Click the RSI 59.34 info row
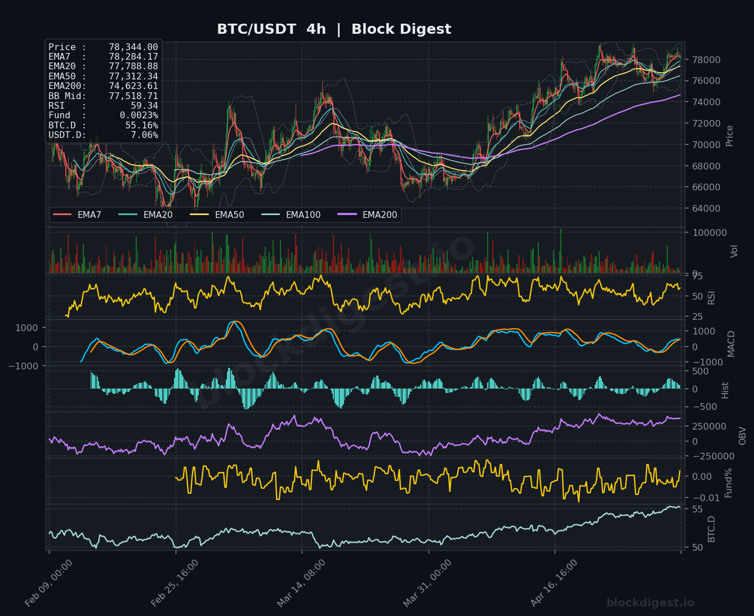The width and height of the screenshot is (754, 616). click(x=103, y=105)
